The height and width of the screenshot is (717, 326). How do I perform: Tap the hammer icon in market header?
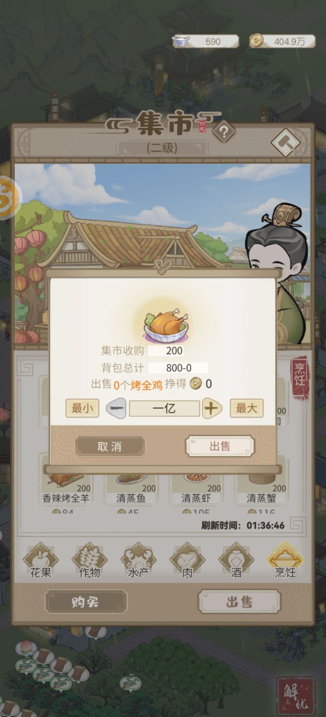pos(286,143)
